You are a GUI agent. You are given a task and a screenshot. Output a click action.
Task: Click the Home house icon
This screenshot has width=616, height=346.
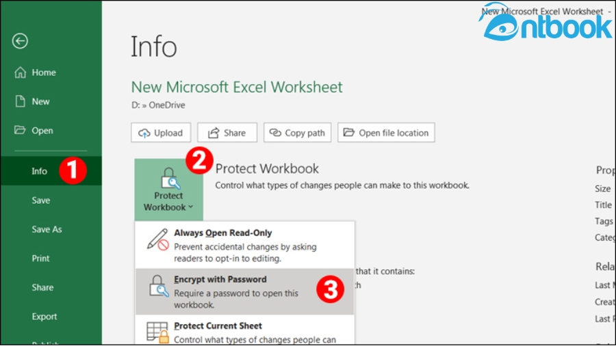(x=20, y=72)
